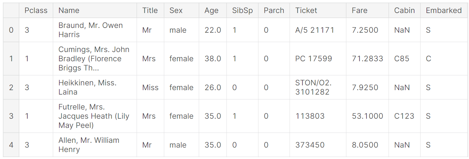Viewport: 469px width, 159px height.
Task: Click the Embarked column header
Action: (444, 10)
